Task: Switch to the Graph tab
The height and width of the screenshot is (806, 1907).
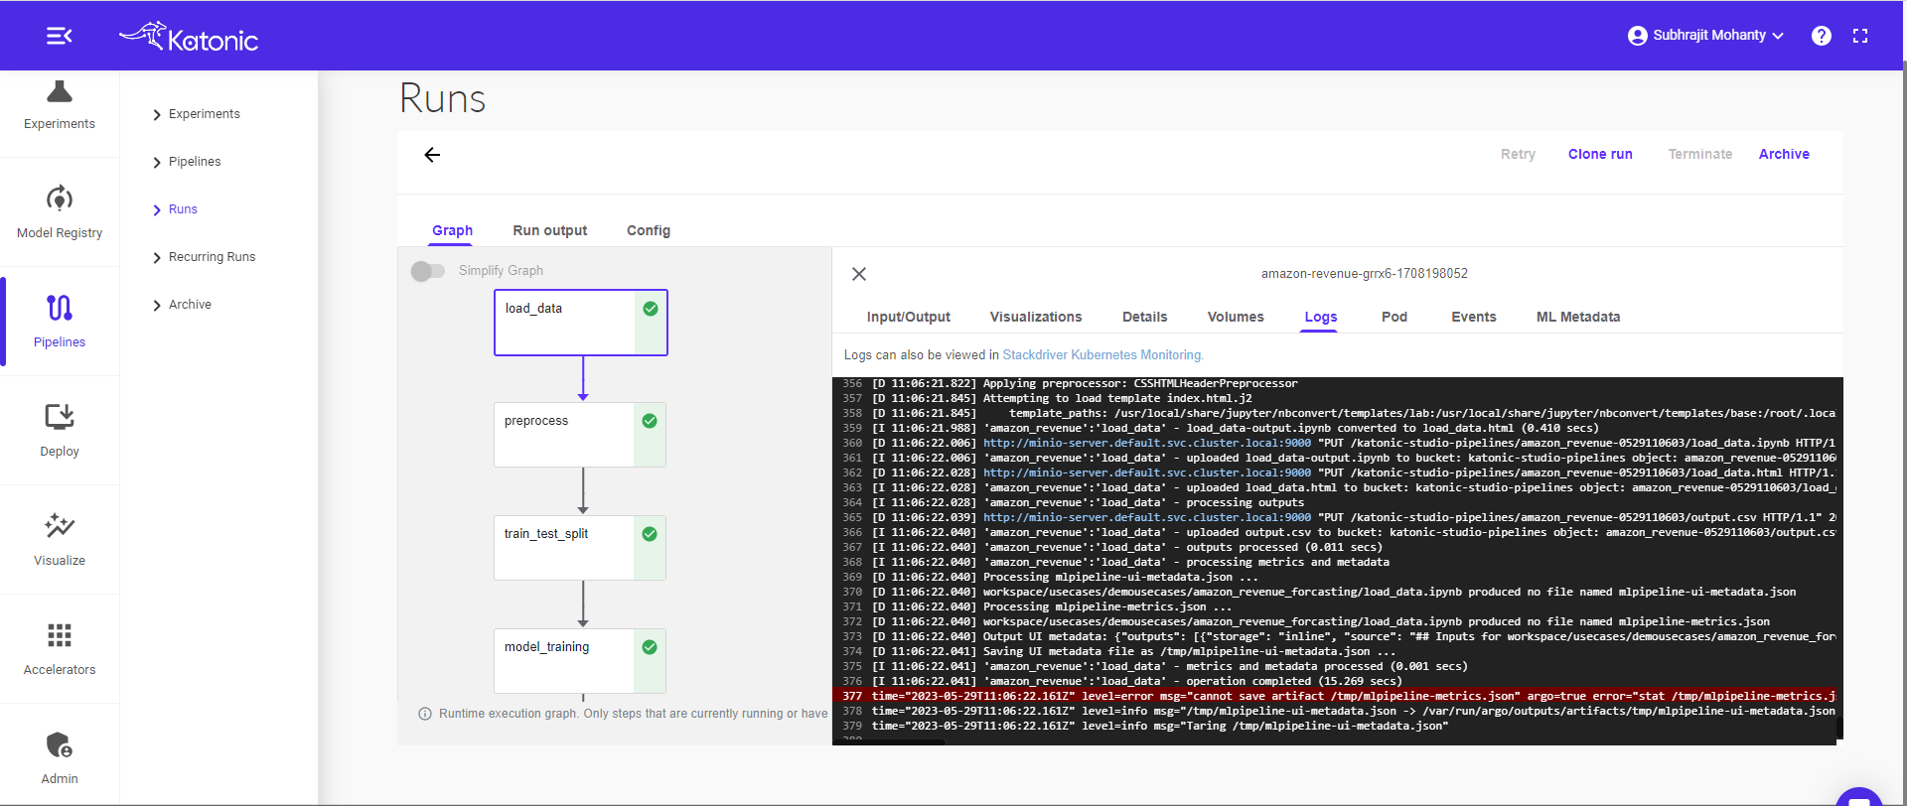Action: pyautogui.click(x=452, y=230)
